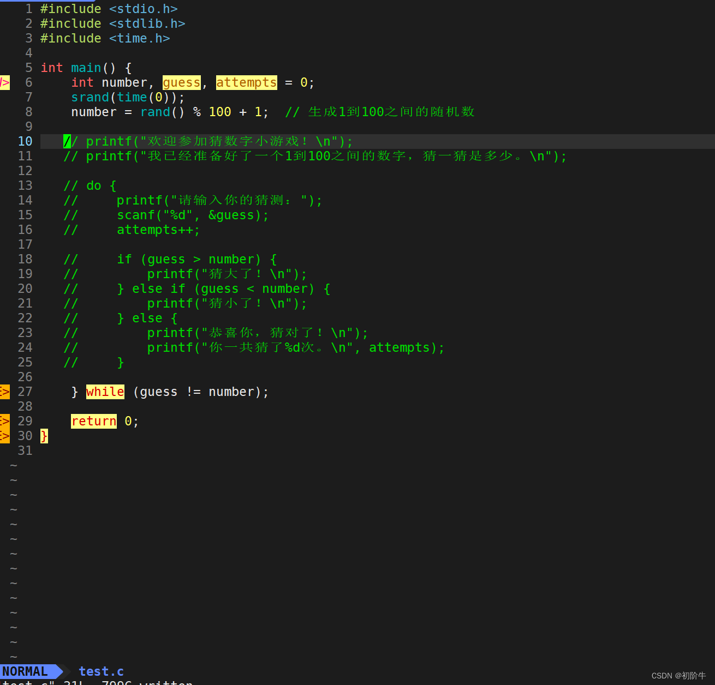Click the 'main' function name on line 5

click(86, 68)
